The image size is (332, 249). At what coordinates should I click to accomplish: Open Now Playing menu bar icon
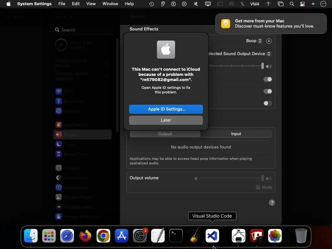(x=184, y=4)
